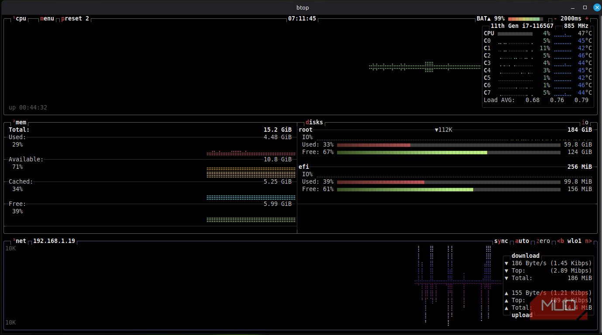The width and height of the screenshot is (602, 335).
Task: Maximize the btop window
Action: point(585,7)
